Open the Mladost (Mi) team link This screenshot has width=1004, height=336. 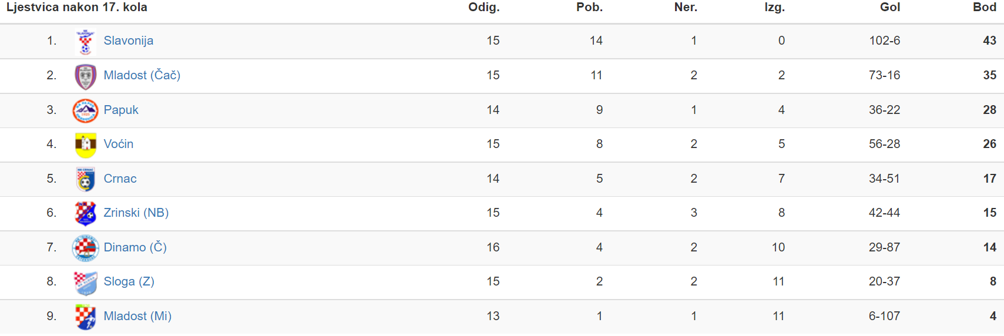(x=137, y=316)
